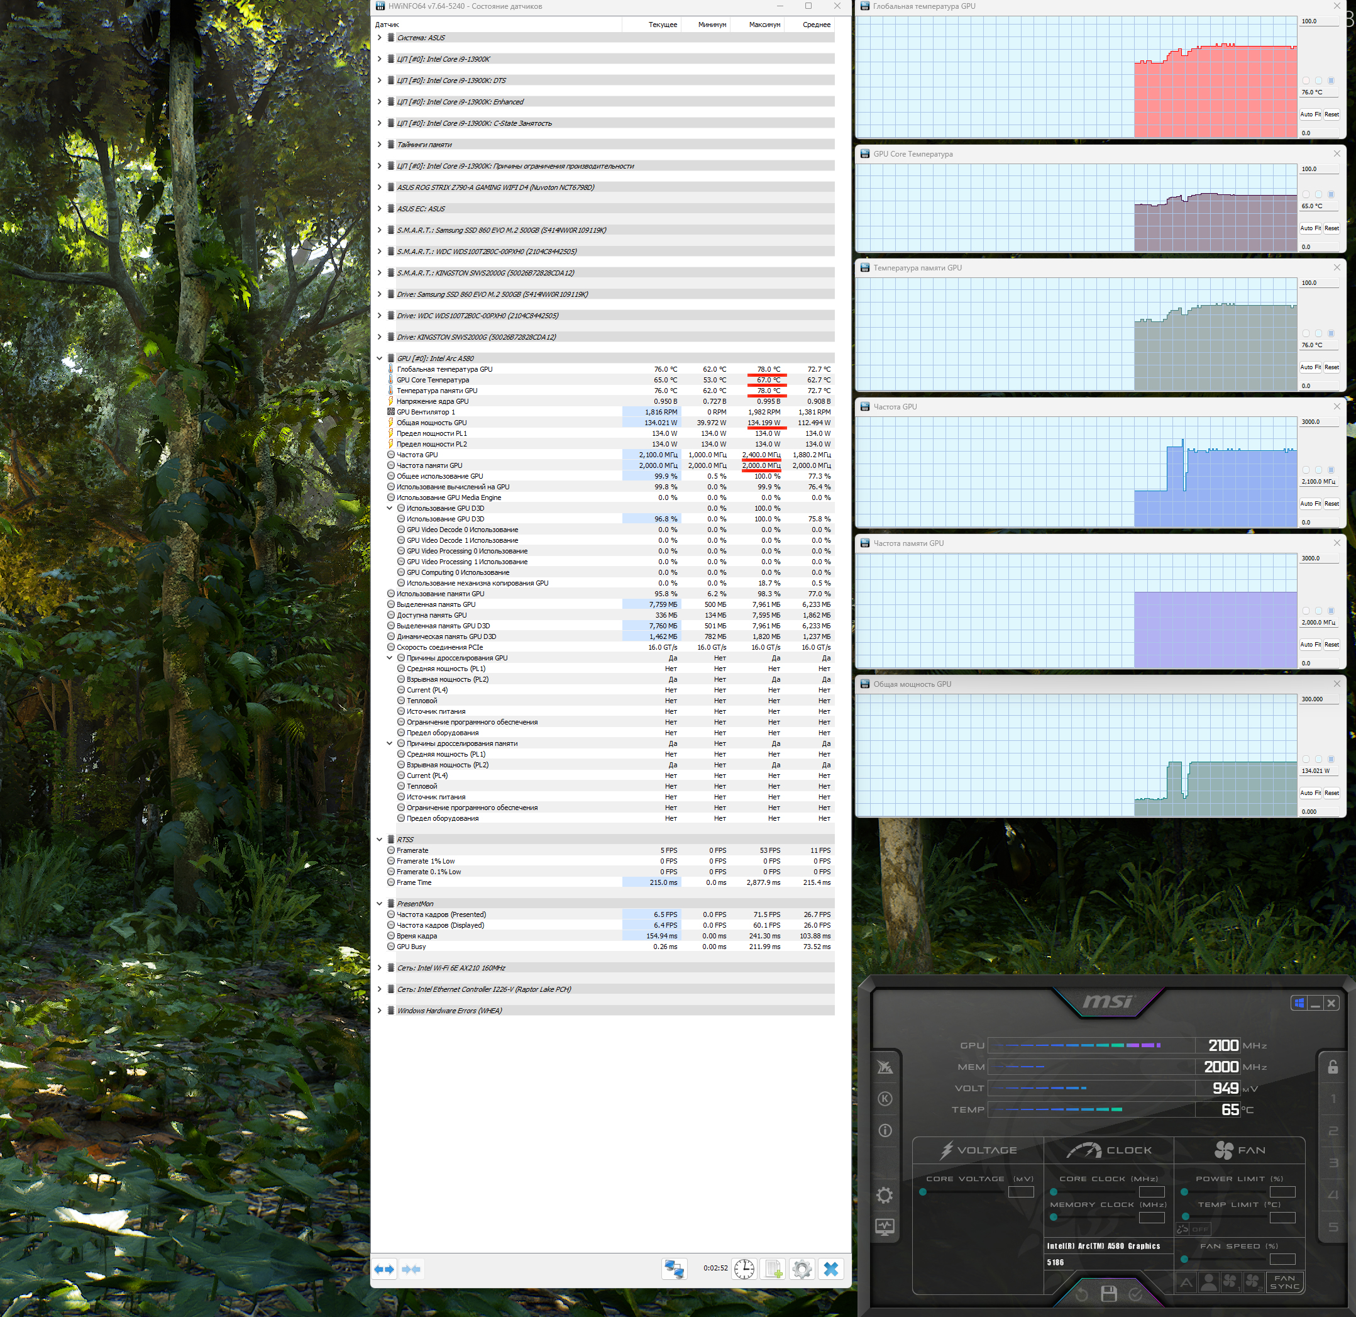
Task: Open Afterburner hardware monitor screen icon
Action: tap(884, 1227)
